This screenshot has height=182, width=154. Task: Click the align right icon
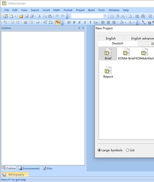point(114,22)
